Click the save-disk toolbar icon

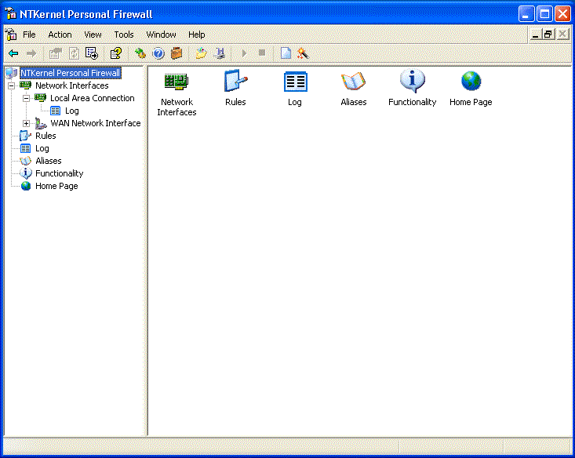(x=220, y=53)
